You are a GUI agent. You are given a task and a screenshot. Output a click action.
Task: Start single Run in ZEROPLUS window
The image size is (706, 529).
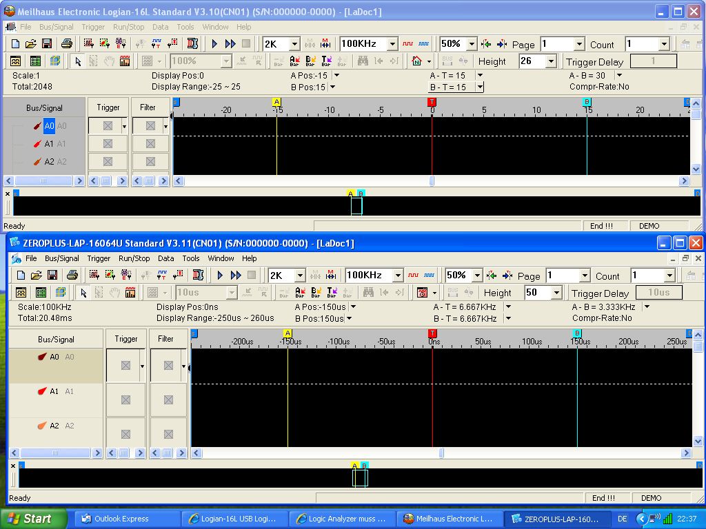coord(220,276)
